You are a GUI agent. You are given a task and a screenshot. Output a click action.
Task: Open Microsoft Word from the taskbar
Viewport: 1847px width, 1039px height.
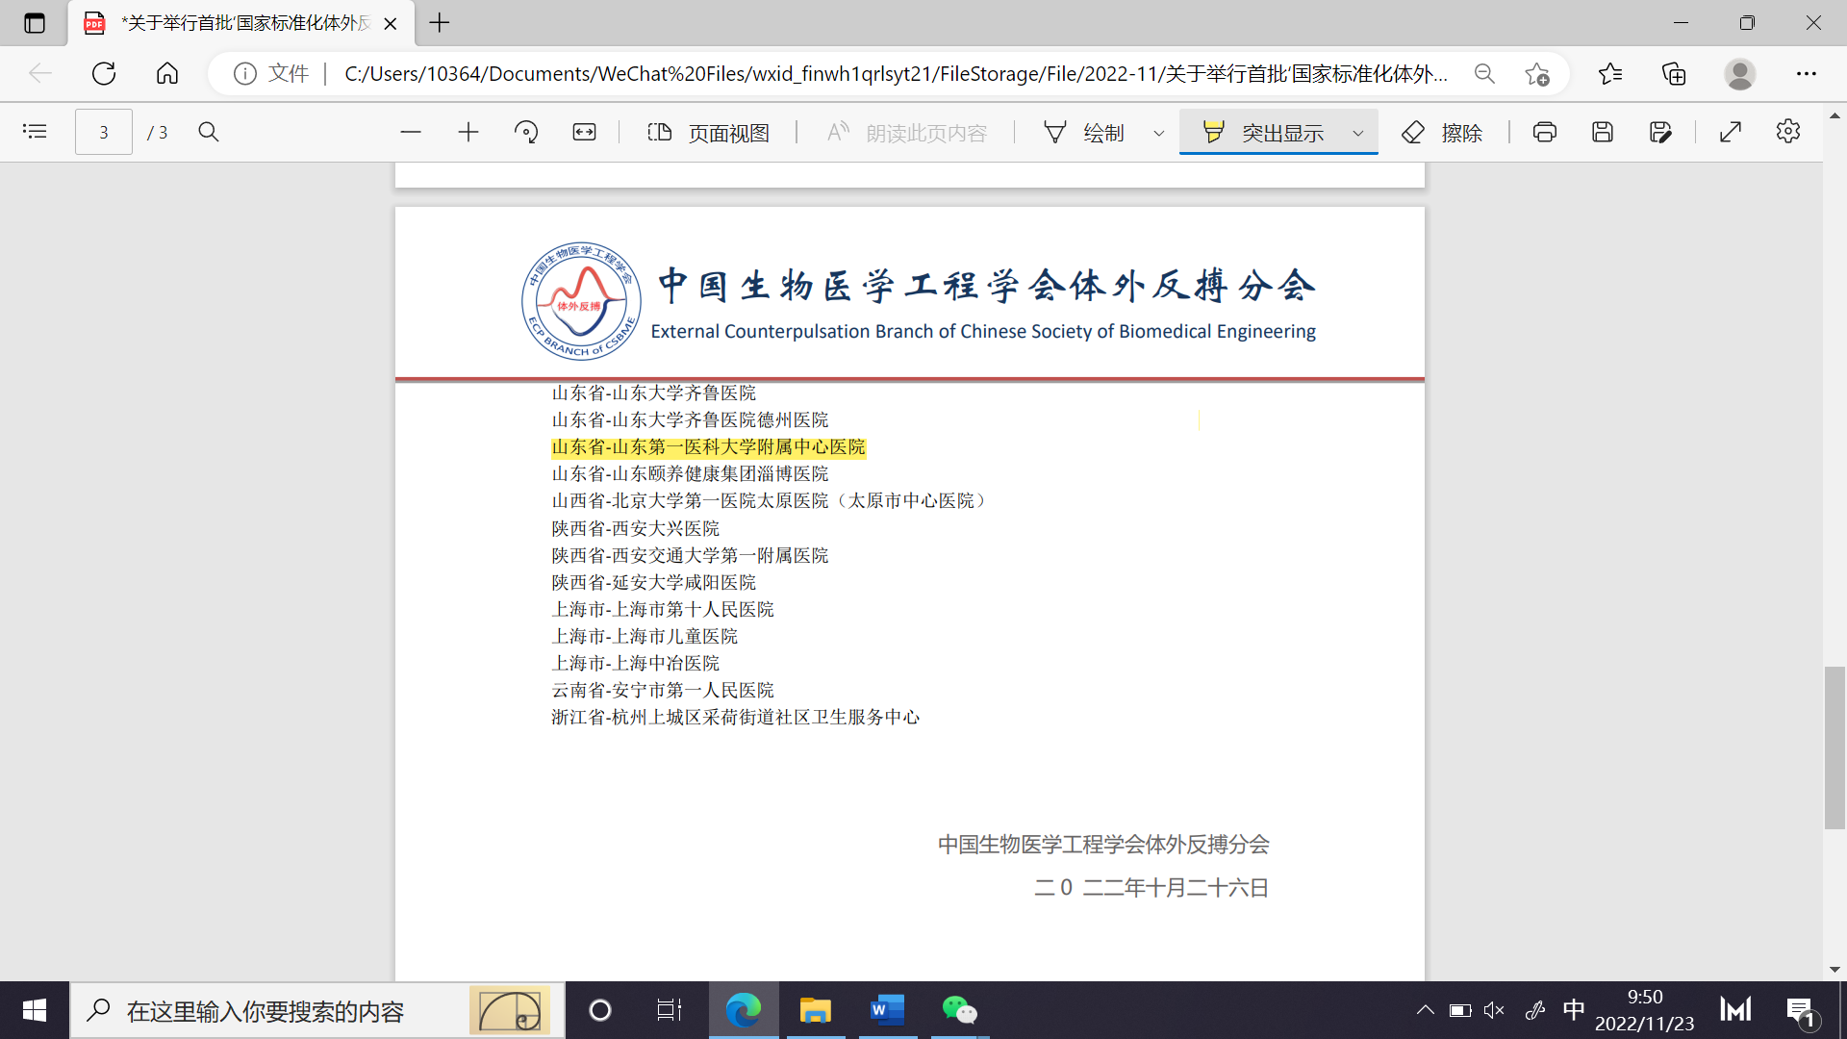point(887,1010)
